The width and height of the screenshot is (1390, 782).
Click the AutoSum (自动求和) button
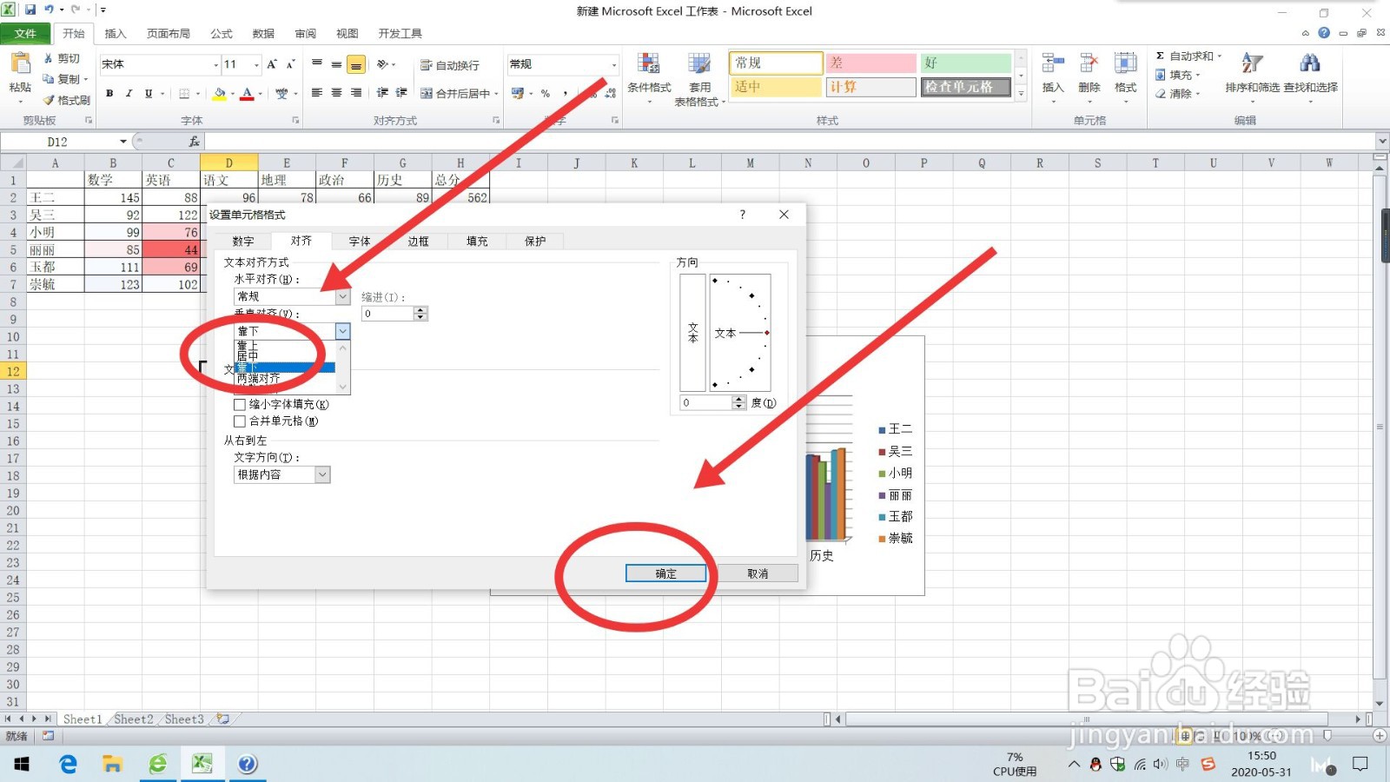[1188, 56]
